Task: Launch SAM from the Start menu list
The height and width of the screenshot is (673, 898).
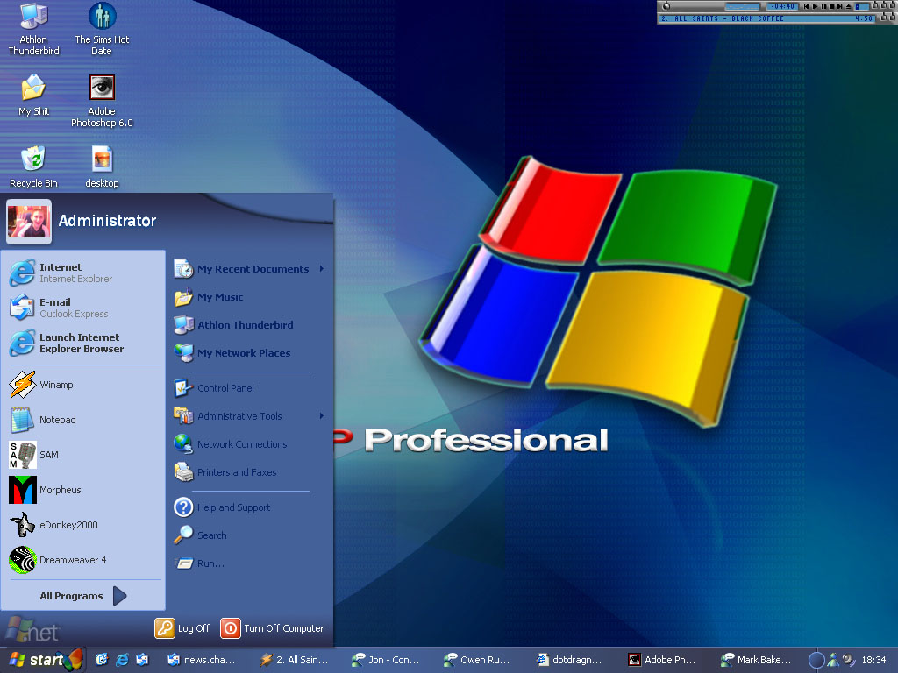Action: coord(48,455)
